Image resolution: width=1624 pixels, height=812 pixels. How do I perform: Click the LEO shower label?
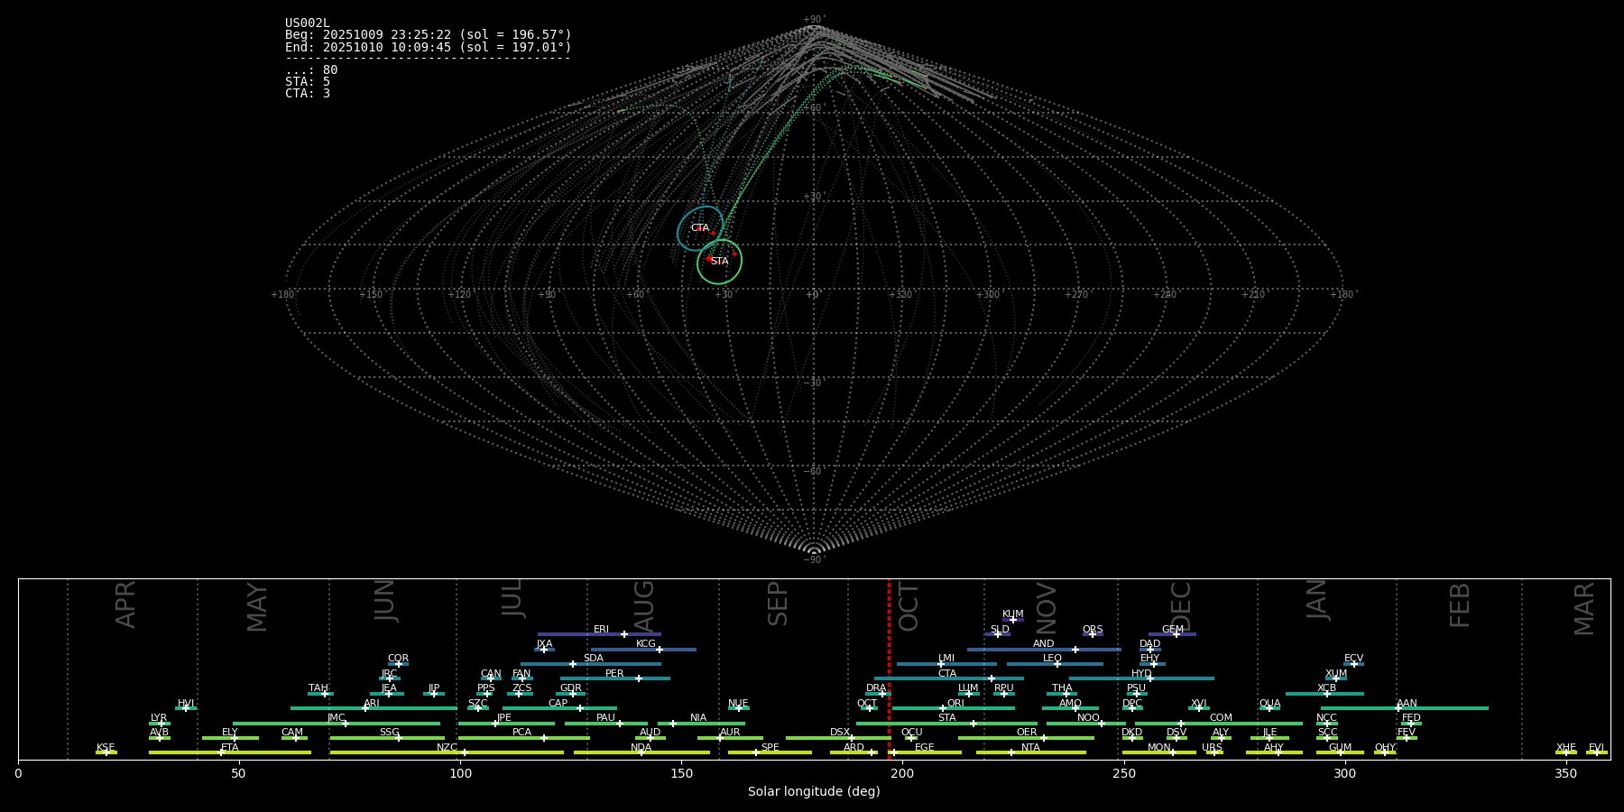pyautogui.click(x=1052, y=659)
